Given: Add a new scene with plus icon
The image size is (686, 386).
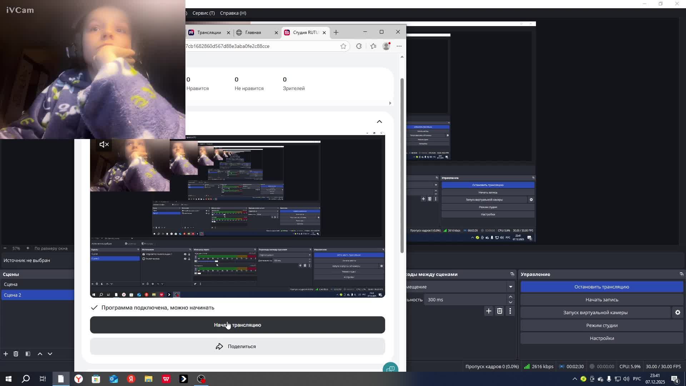Looking at the screenshot, I should [x=6, y=354].
